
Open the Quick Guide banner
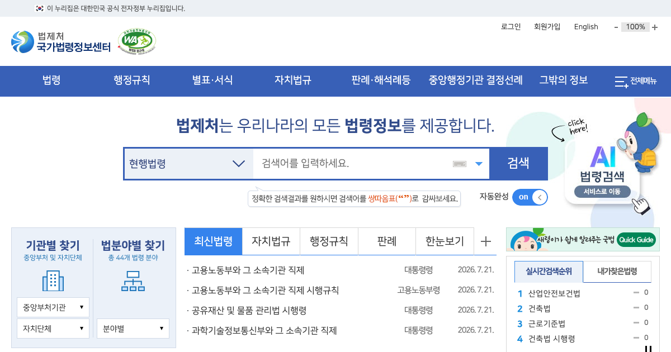[582, 239]
